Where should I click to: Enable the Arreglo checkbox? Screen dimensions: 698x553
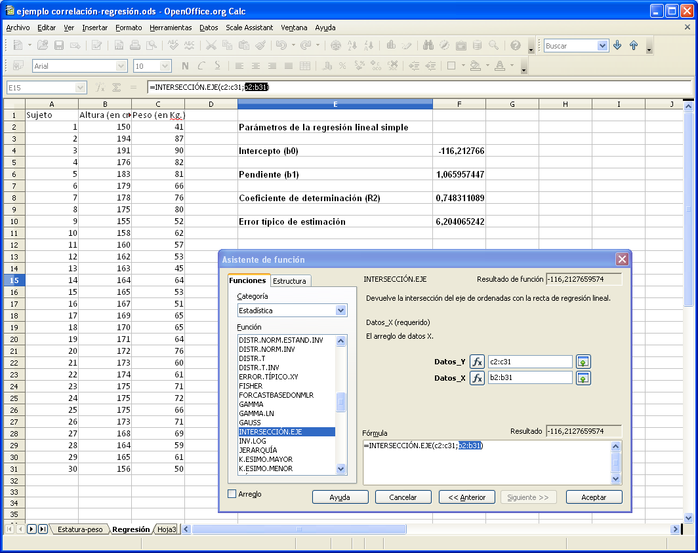pos(232,494)
